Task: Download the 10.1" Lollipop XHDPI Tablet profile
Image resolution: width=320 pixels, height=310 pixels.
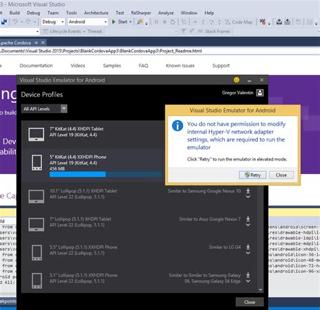Action: click(248, 191)
